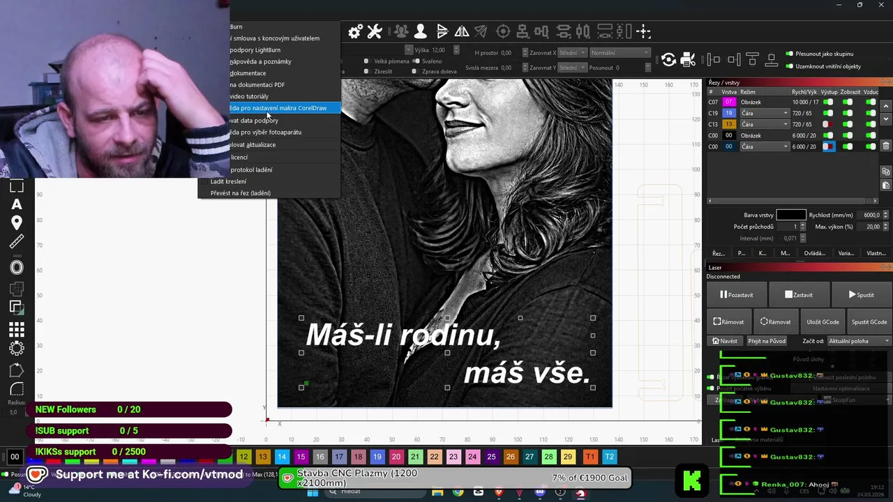The height and width of the screenshot is (502, 893).
Task: Click the Navést home button
Action: 725,341
